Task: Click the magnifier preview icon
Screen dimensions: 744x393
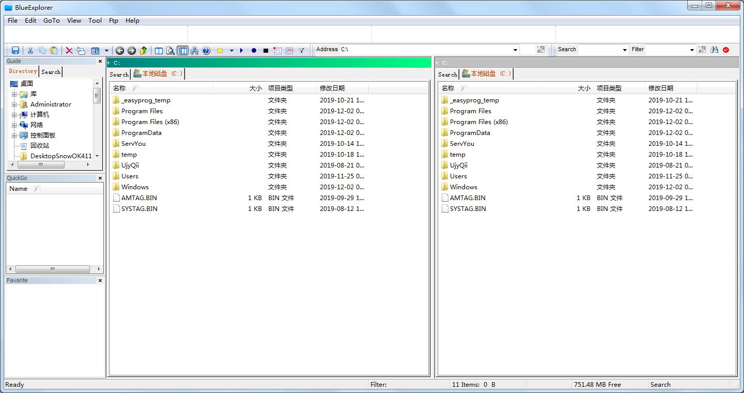Action: (171, 50)
